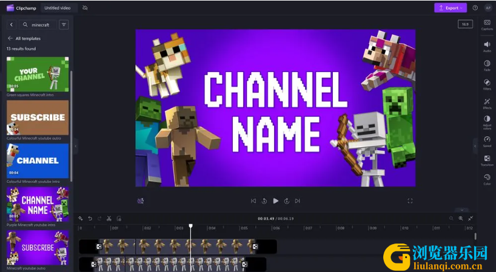Select brown SUBSCRIBE Minecraft outro template

click(x=38, y=118)
